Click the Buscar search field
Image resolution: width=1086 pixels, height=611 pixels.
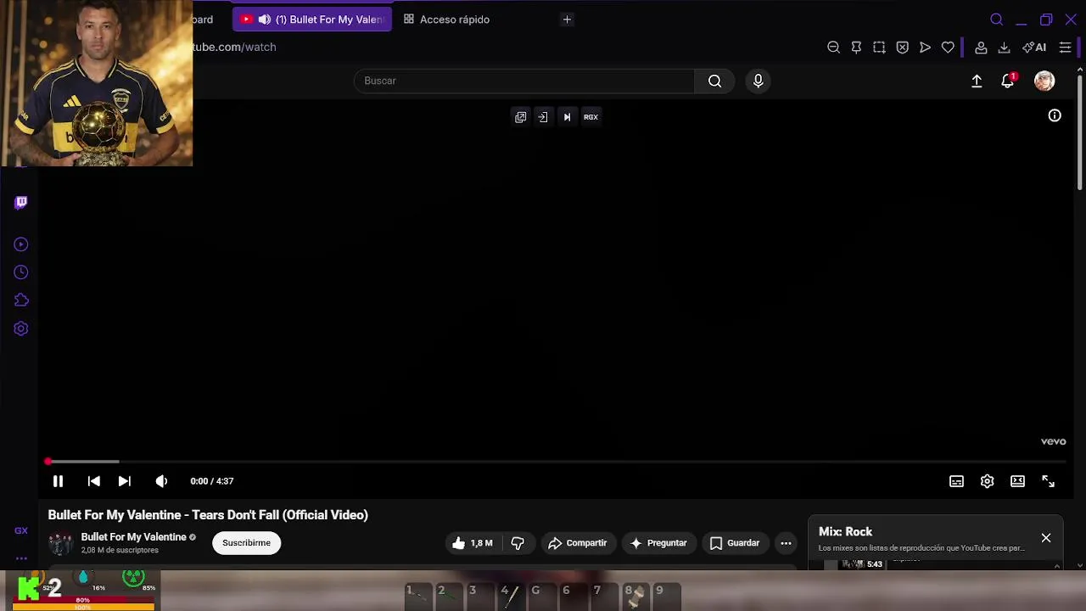coord(524,81)
